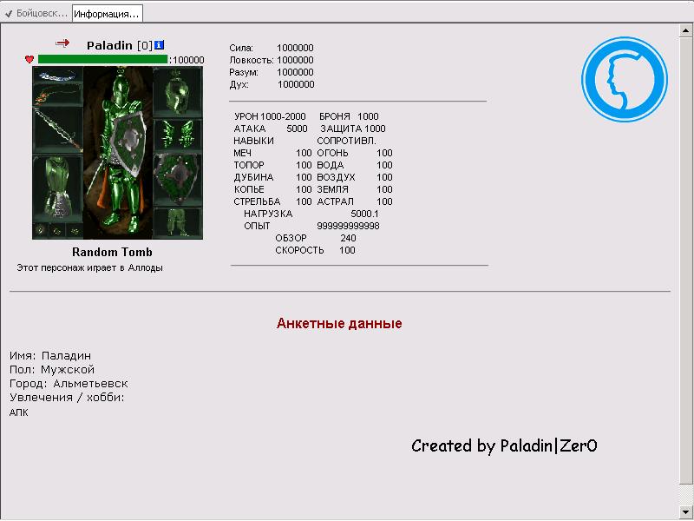This screenshot has width=694, height=521.
Task: Select the green gauntlets equipment slot
Action: [178, 135]
